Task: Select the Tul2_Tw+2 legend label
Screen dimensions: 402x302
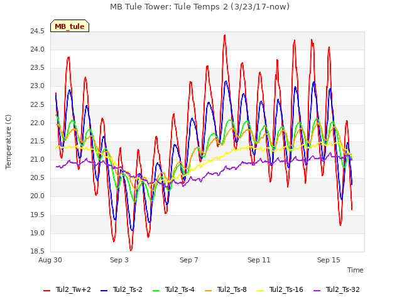Action: (73, 289)
